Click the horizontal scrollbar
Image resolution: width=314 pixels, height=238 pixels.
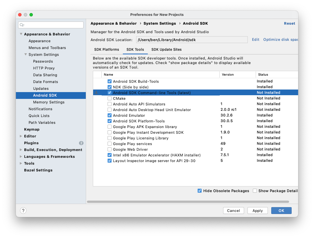pyautogui.click(x=188, y=202)
